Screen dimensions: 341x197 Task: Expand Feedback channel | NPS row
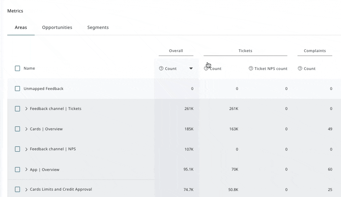tap(26, 149)
